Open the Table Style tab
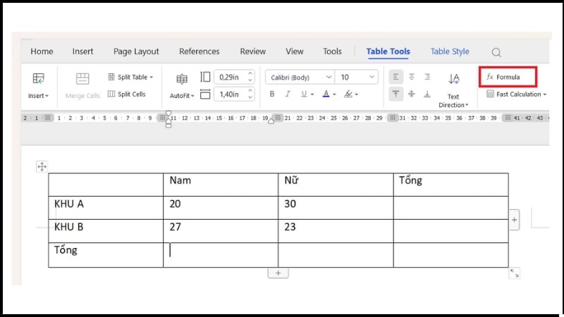The width and height of the screenshot is (564, 317). 450,51
